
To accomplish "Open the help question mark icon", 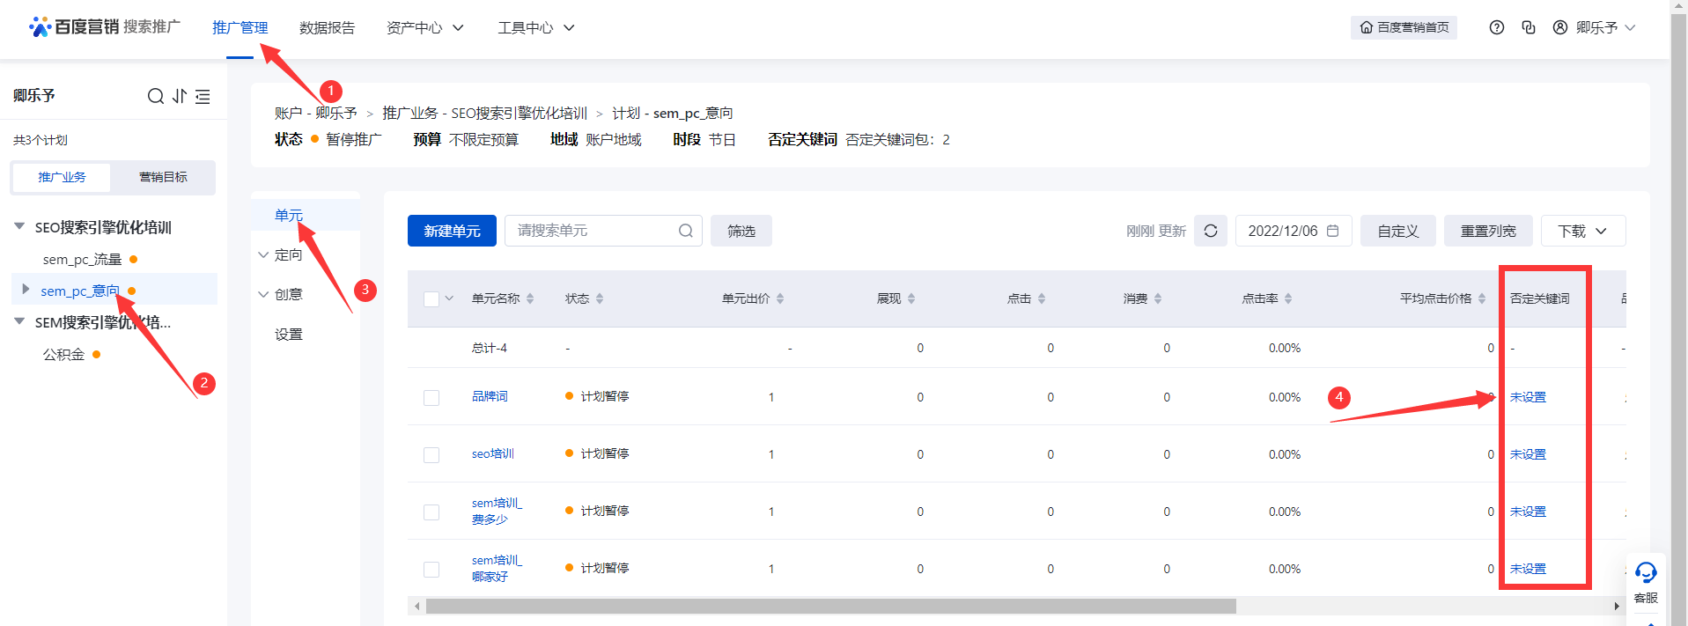I will 1497,27.
